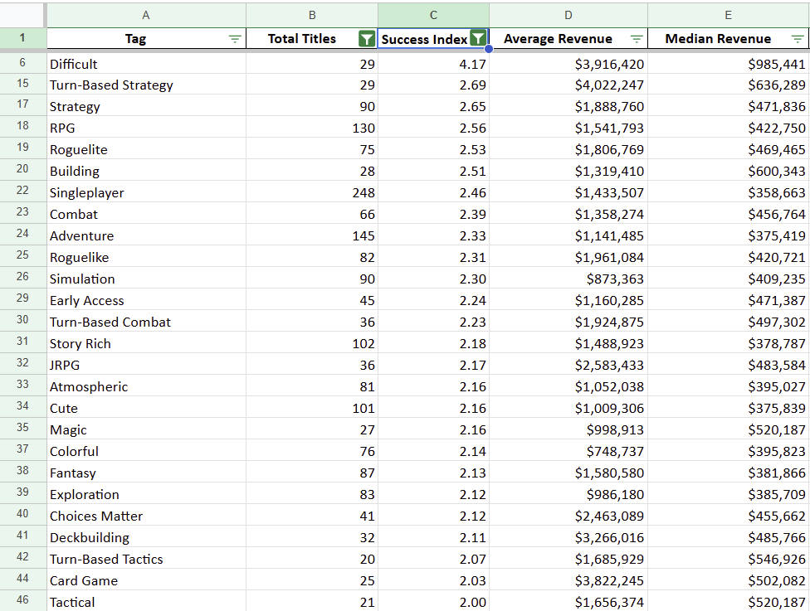Click the Tactical tag cell
Image resolution: width=810 pixels, height=611 pixels.
click(x=146, y=602)
